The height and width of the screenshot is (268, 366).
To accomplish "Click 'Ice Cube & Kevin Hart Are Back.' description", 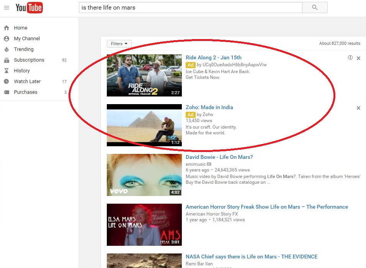I will 218,72.
